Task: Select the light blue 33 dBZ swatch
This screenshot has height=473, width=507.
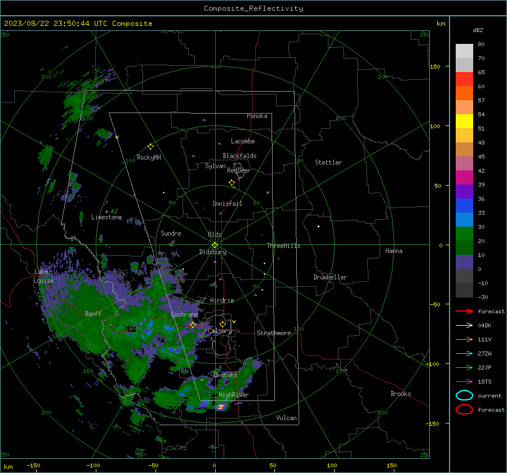Action: point(464,219)
